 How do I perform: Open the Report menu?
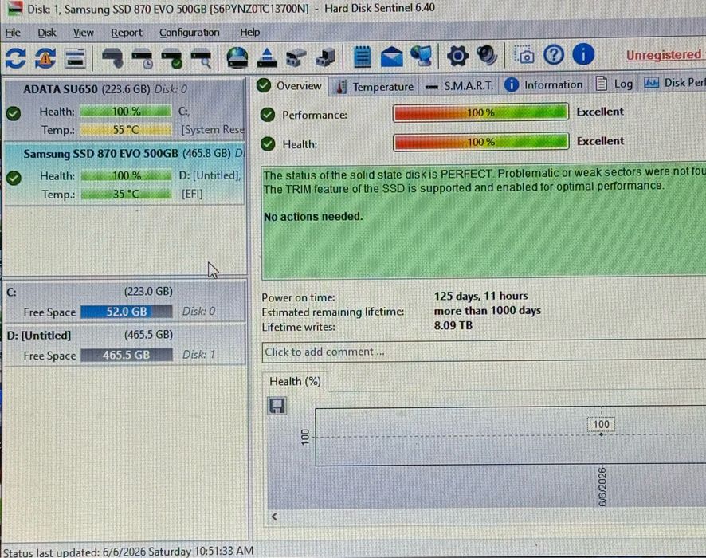127,33
